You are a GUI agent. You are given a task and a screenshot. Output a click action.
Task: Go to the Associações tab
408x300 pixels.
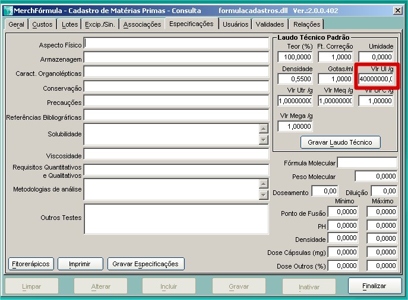142,24
